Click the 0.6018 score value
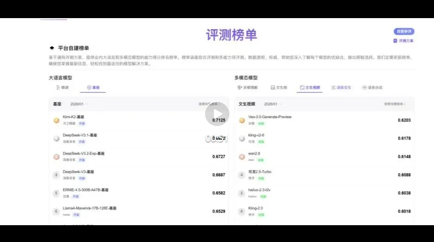This screenshot has height=242, width=434. [404, 211]
